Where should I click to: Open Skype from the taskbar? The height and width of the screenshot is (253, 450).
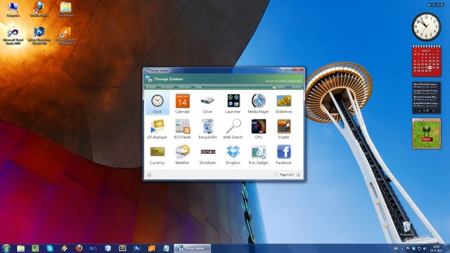tap(50, 248)
